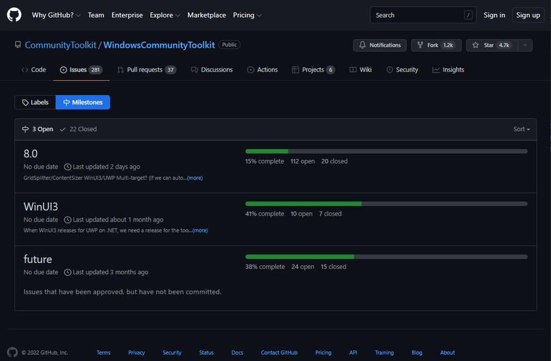
Task: Open the Code tab
Action: (34, 70)
